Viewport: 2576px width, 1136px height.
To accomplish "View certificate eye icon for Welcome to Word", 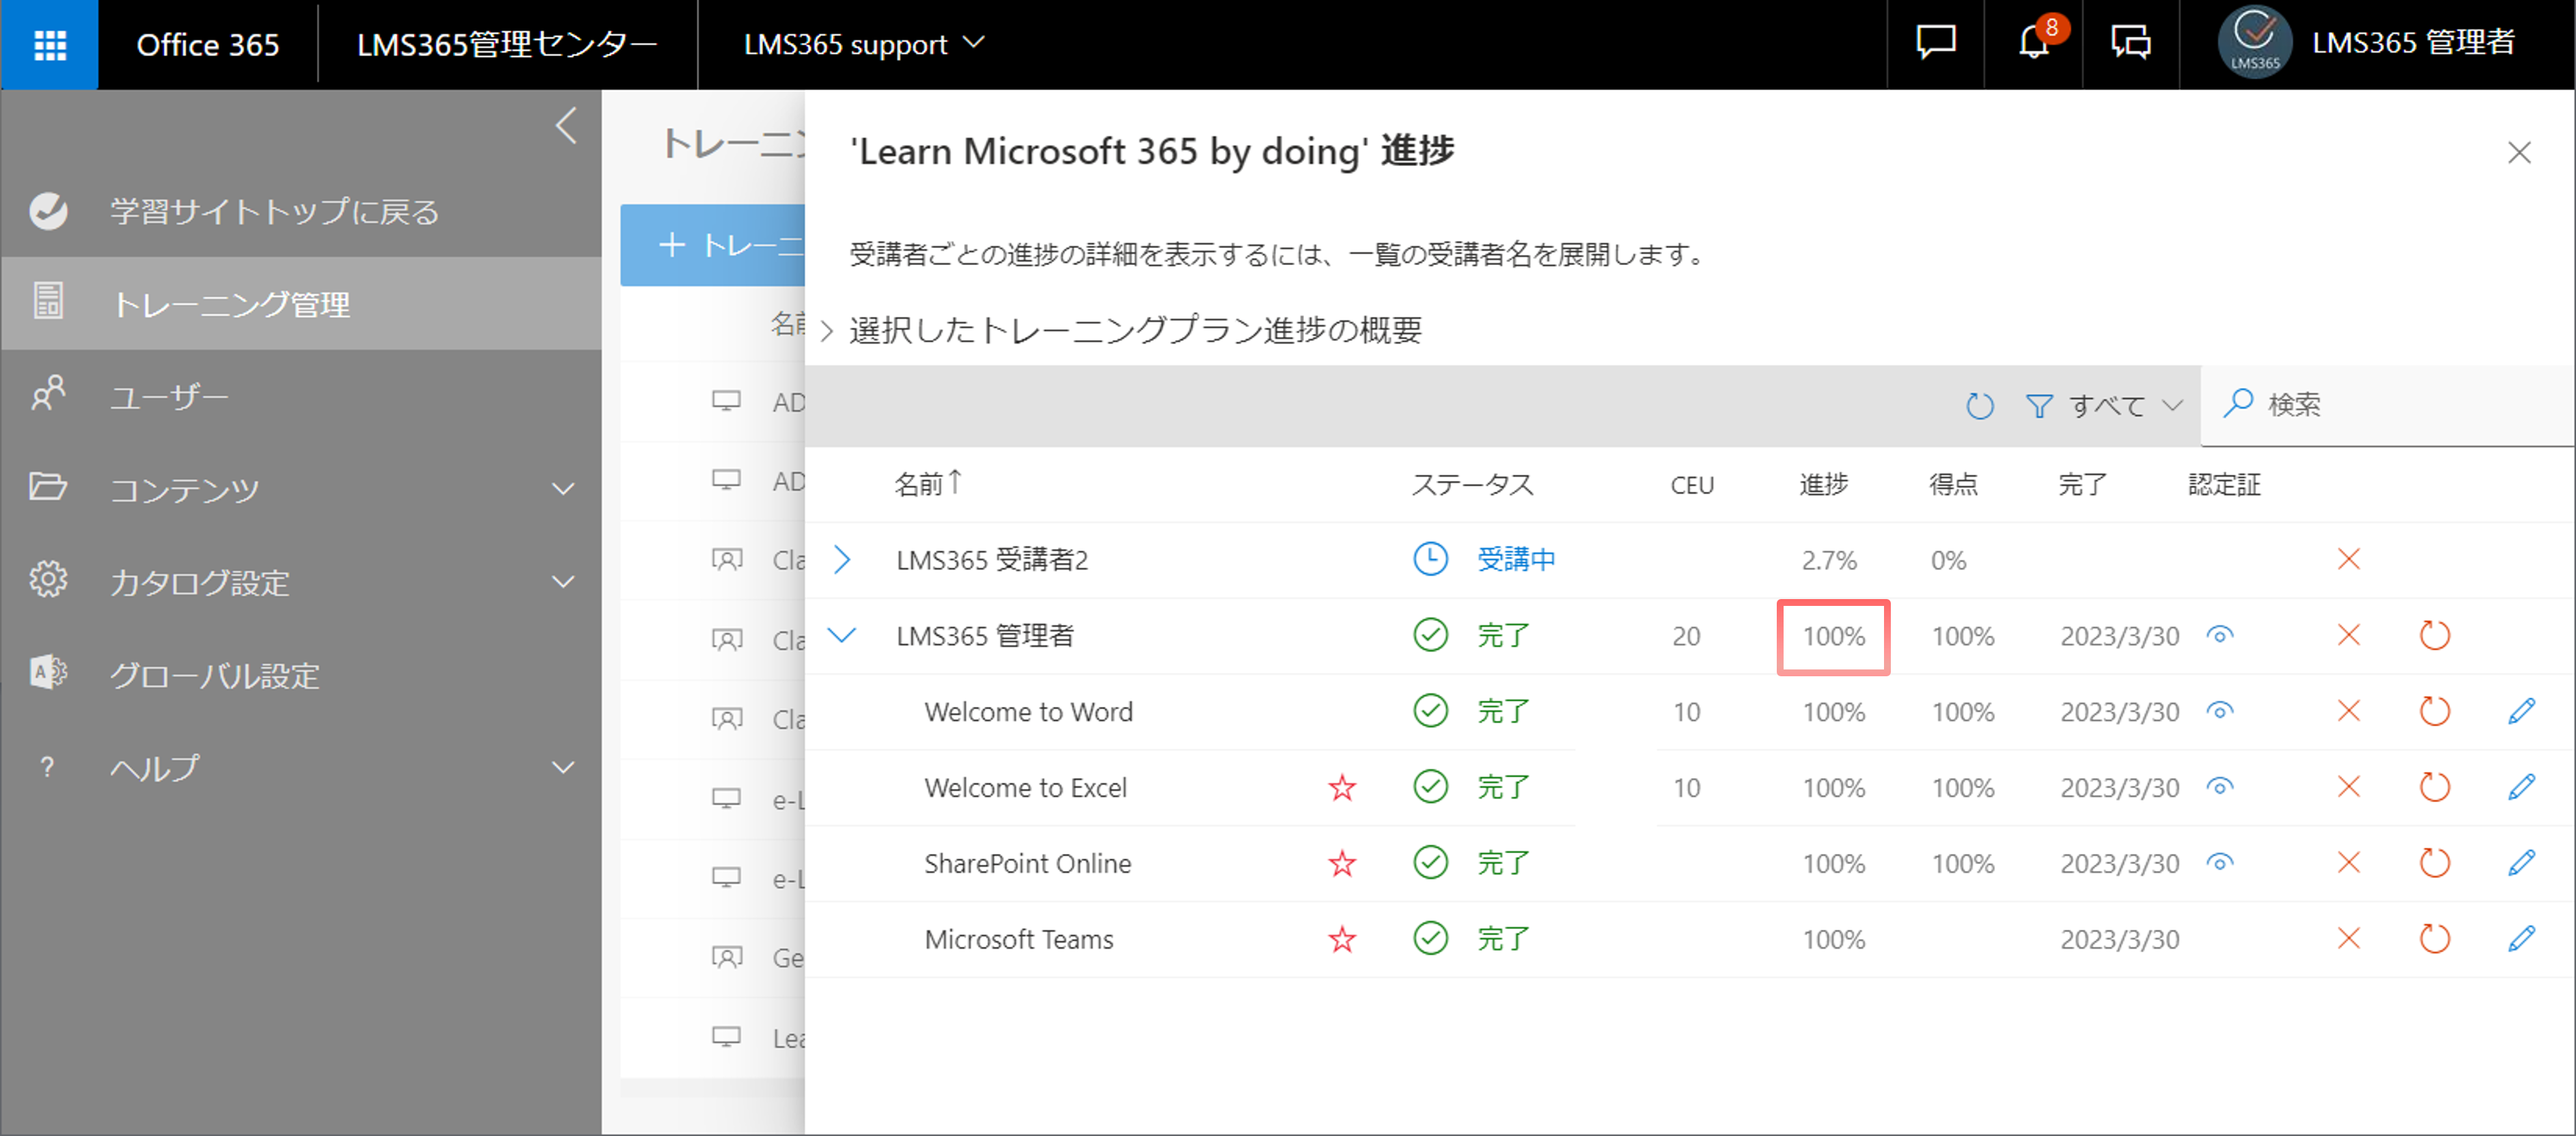I will (x=2219, y=711).
